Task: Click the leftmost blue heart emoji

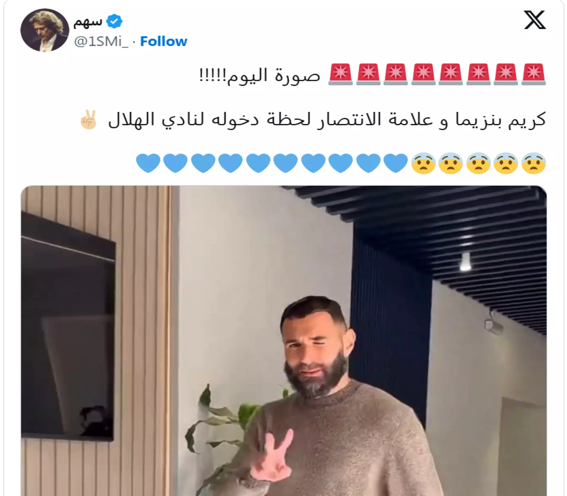Action: point(148,163)
